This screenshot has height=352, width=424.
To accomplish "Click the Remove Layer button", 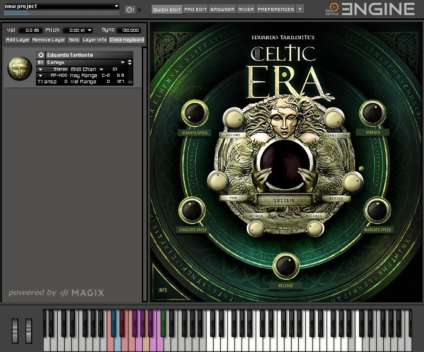I will (49, 40).
